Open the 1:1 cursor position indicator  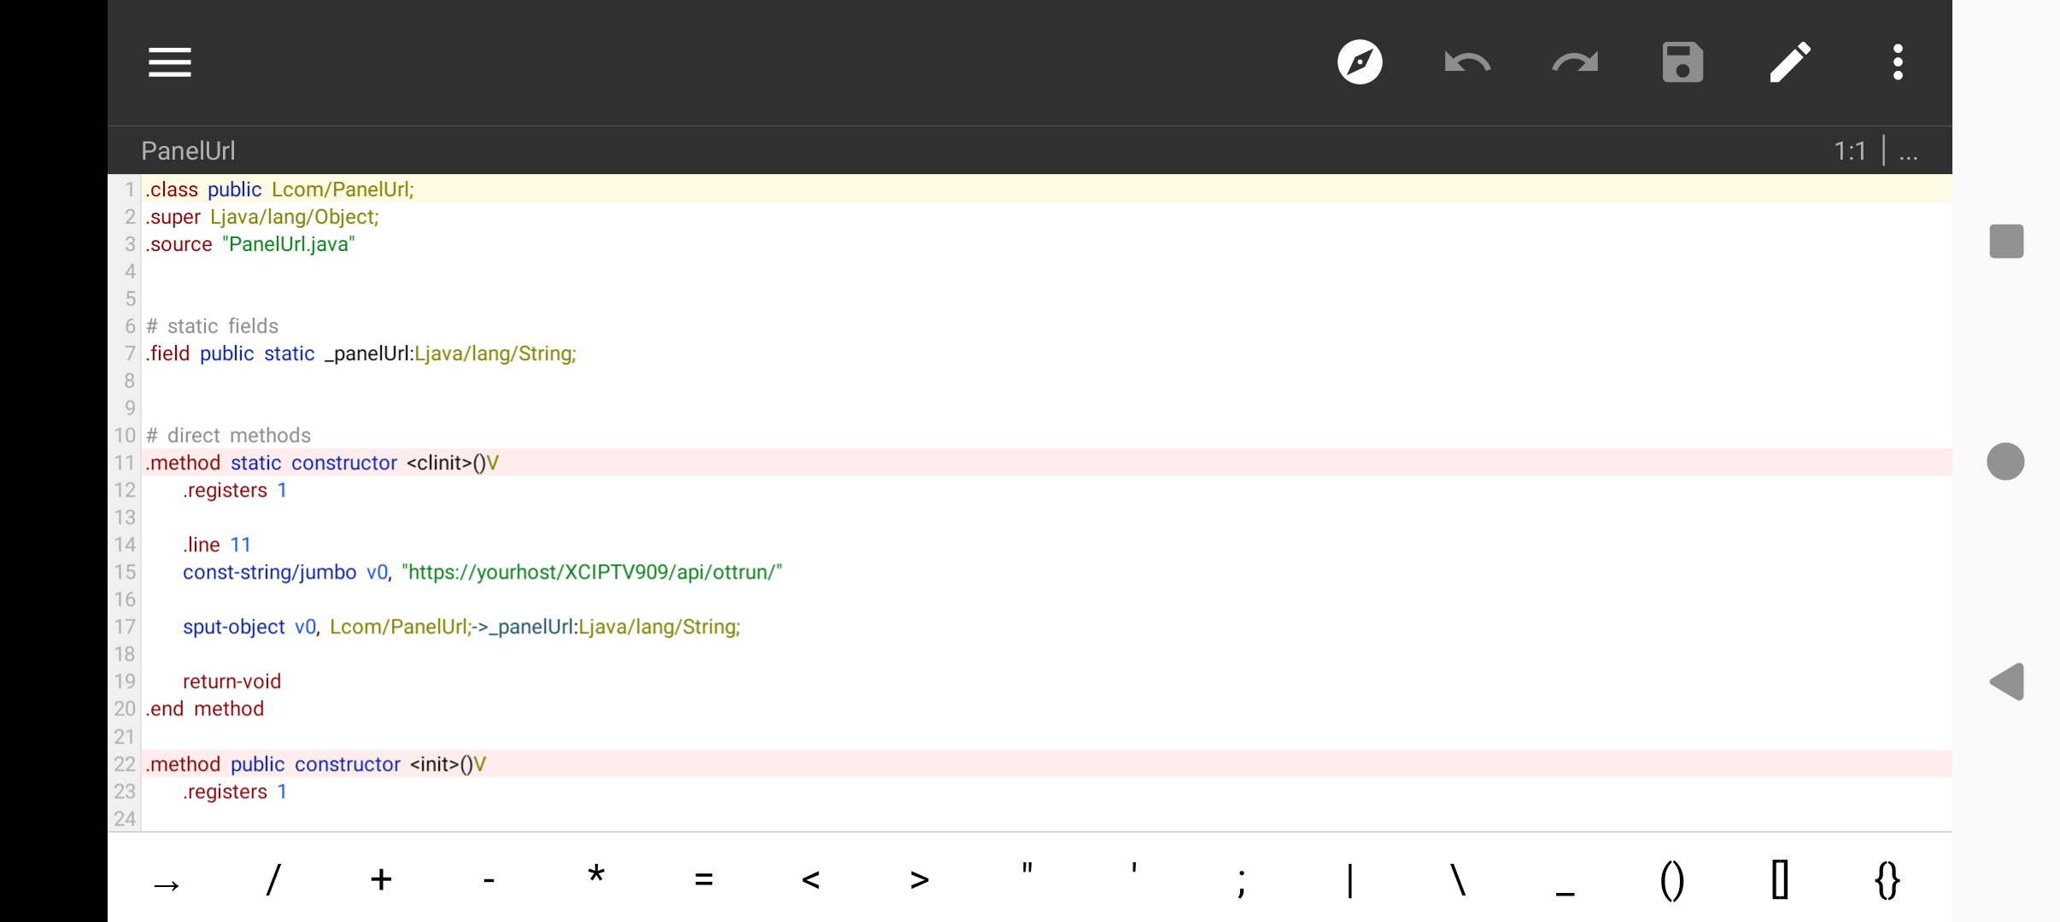(1850, 151)
